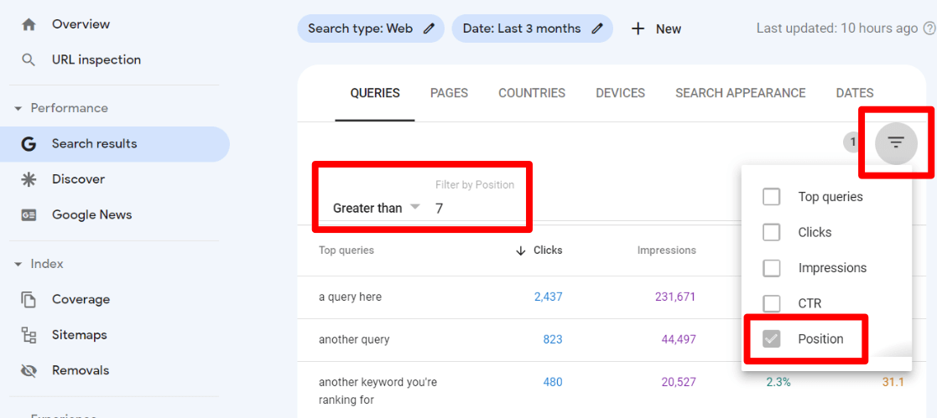Click the Last updated: 10 hours ago text
Viewport: 937px width, 418px height.
(x=836, y=28)
